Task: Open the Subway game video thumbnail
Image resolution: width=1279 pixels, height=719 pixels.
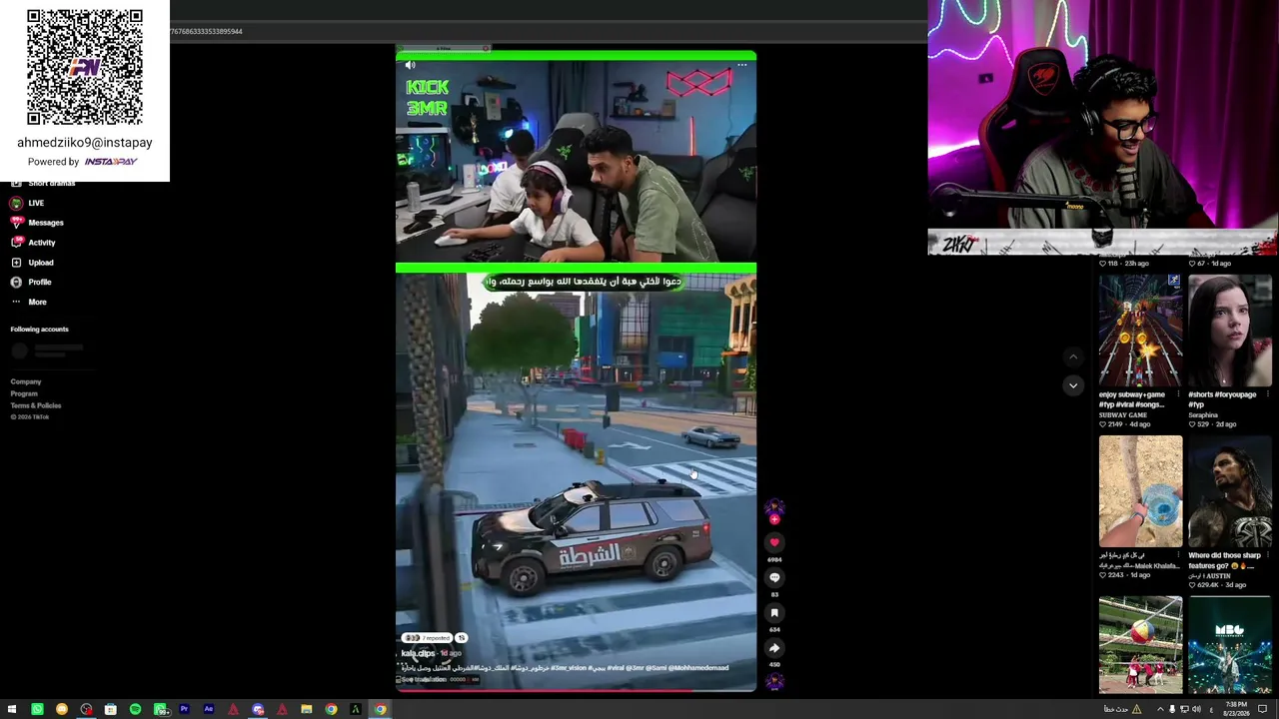Action: point(1140,331)
